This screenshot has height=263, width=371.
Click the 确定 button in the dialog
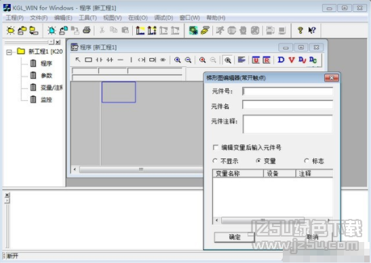click(235, 237)
